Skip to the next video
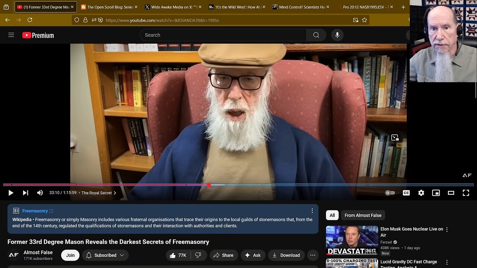Image resolution: width=477 pixels, height=268 pixels. (x=25, y=193)
